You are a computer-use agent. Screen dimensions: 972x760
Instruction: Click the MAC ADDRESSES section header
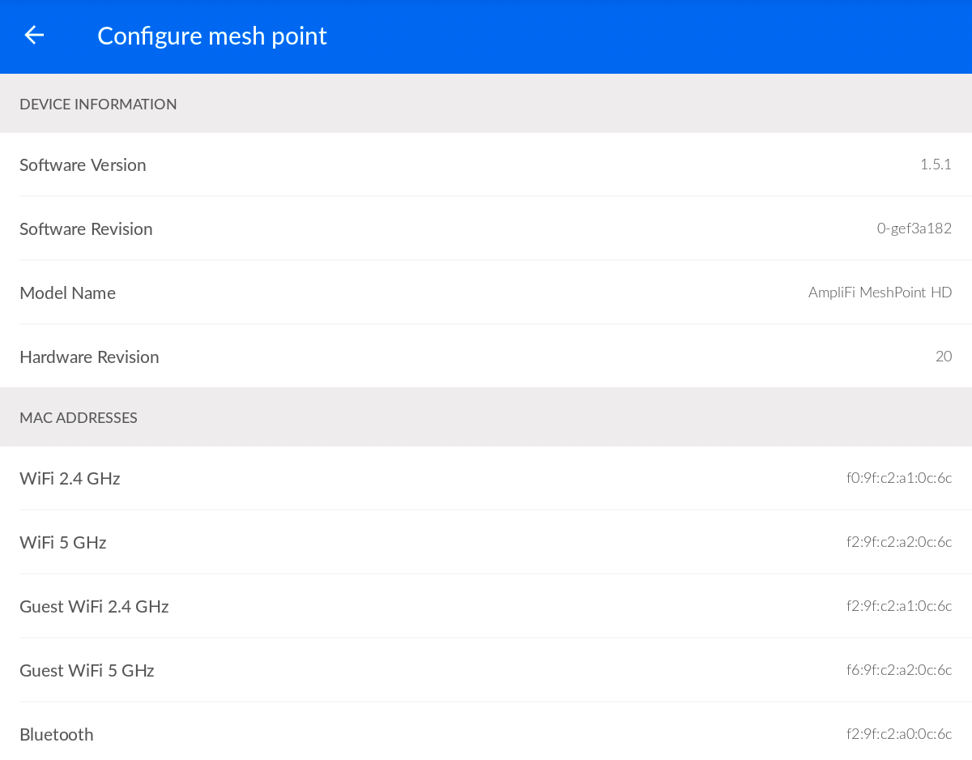pos(79,417)
